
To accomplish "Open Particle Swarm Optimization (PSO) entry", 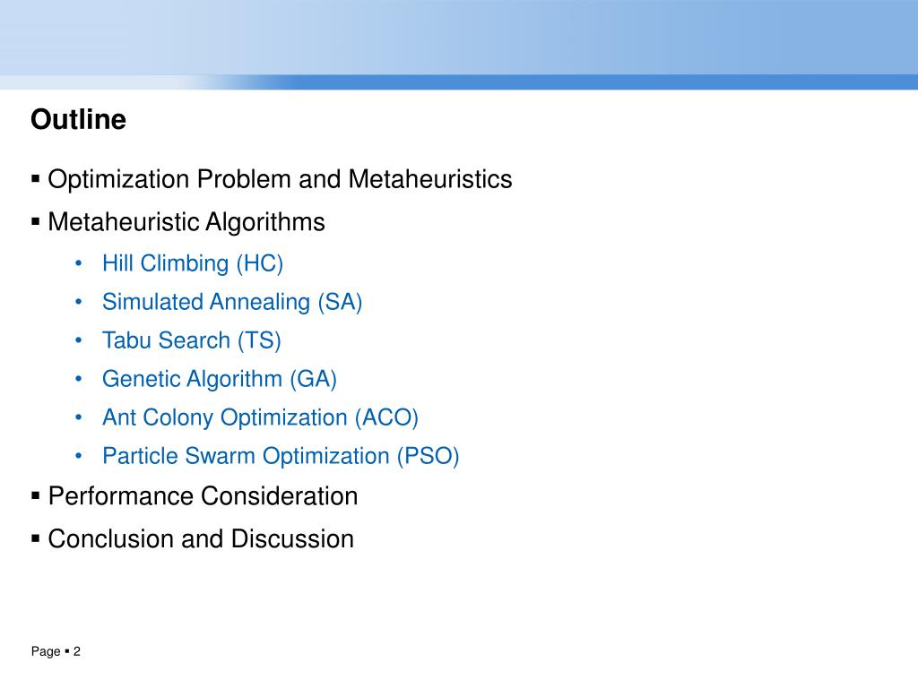I will [281, 456].
